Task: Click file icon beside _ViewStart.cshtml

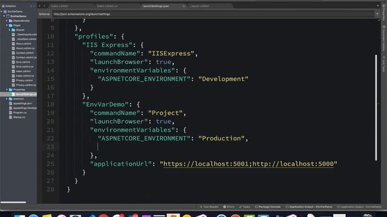Action: (13, 39)
